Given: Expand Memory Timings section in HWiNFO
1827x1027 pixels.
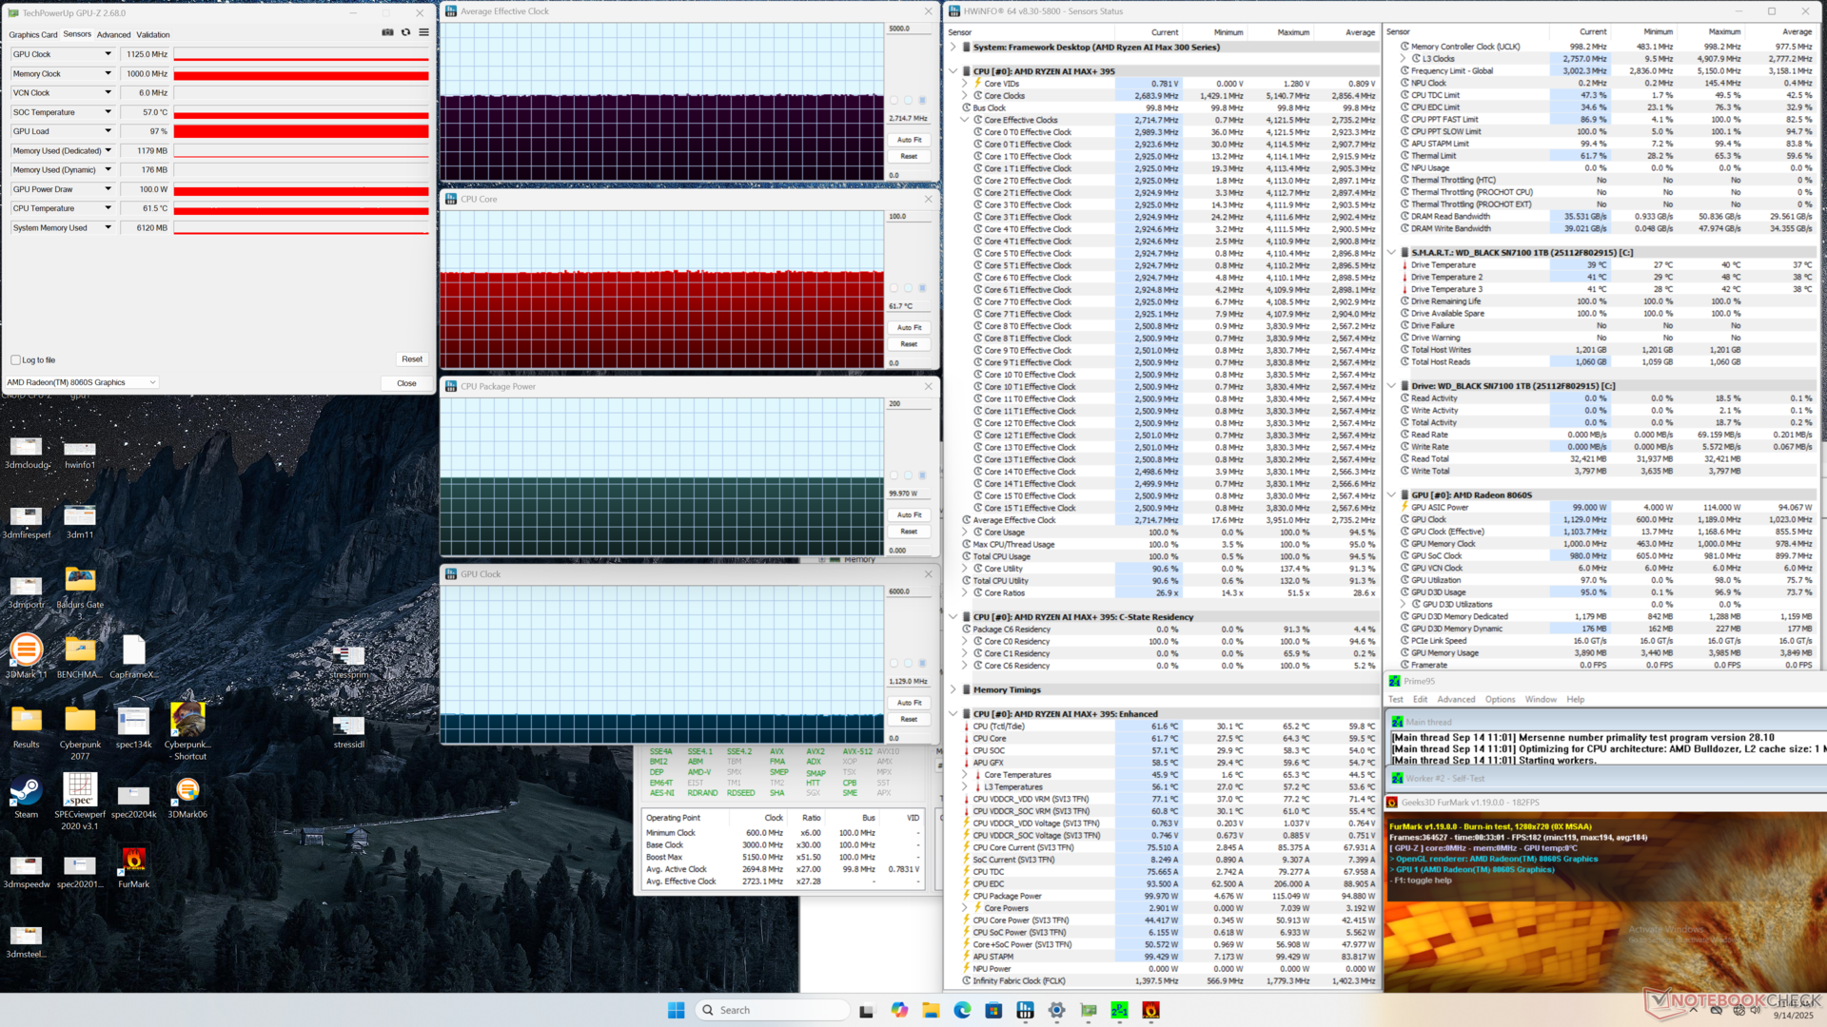Looking at the screenshot, I should (x=953, y=690).
